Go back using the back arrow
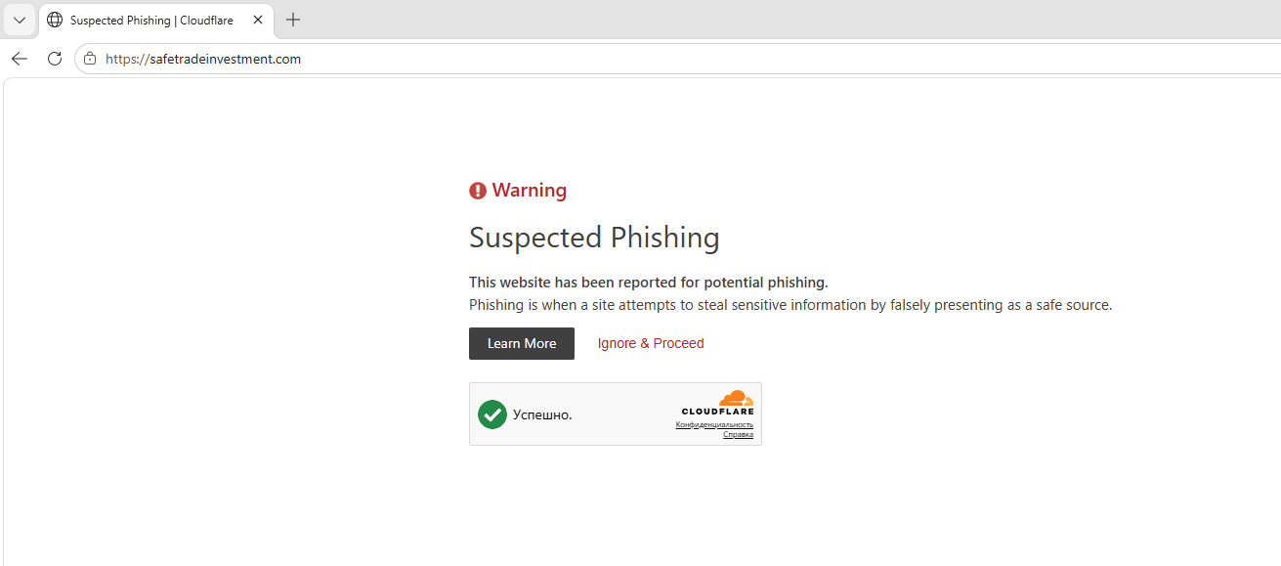Image resolution: width=1281 pixels, height=566 pixels. [x=20, y=59]
